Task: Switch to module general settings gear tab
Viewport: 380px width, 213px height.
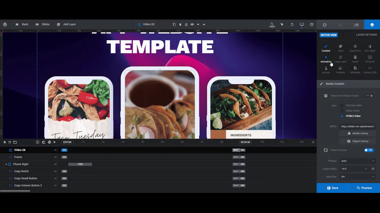Action: [x=324, y=25]
